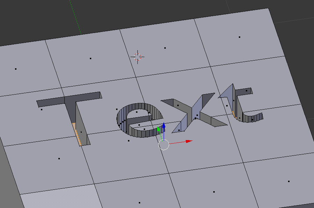Click the blue Z-axis manipulator arrow
This screenshot has height=208, width=314.
(x=164, y=126)
